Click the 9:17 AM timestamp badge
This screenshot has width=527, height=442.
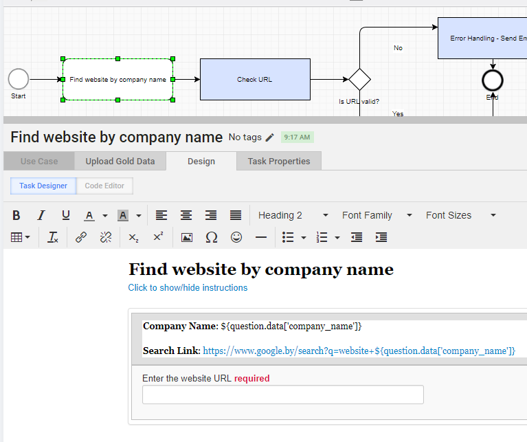click(x=297, y=137)
